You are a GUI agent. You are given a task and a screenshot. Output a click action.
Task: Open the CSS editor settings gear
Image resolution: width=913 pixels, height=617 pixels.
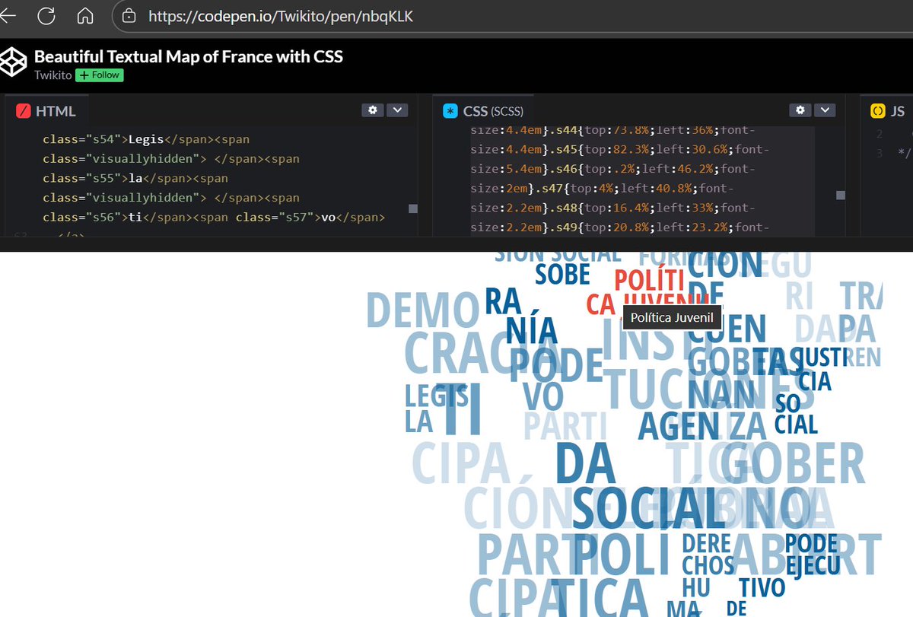(800, 110)
